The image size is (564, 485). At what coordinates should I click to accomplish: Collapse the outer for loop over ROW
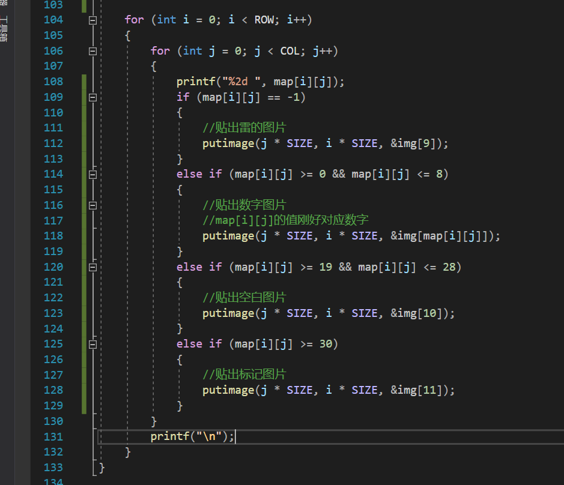tap(92, 20)
